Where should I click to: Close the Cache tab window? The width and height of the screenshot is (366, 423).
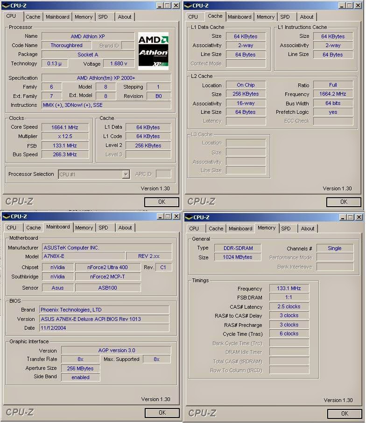pyautogui.click(x=358, y=6)
